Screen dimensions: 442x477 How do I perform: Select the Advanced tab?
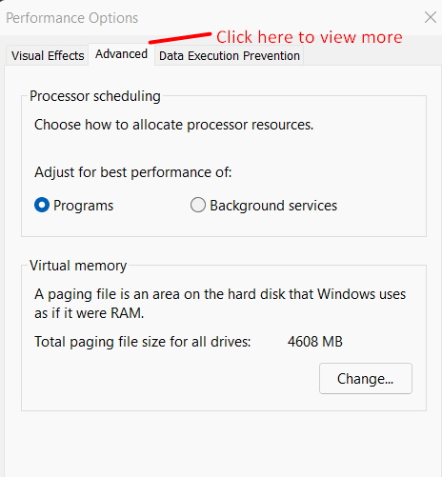[121, 54]
